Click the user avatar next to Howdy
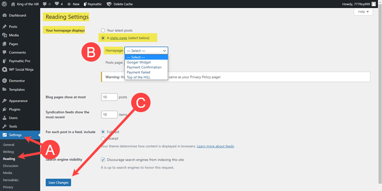382x191 pixels. click(374, 4)
